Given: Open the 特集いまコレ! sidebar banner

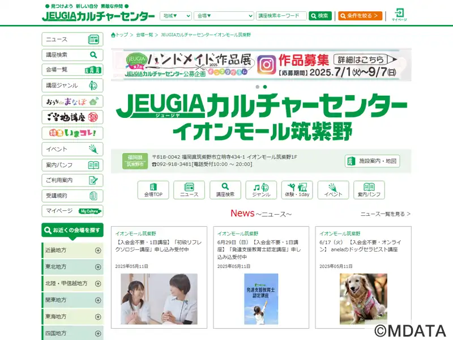Looking at the screenshot, I should click(72, 133).
